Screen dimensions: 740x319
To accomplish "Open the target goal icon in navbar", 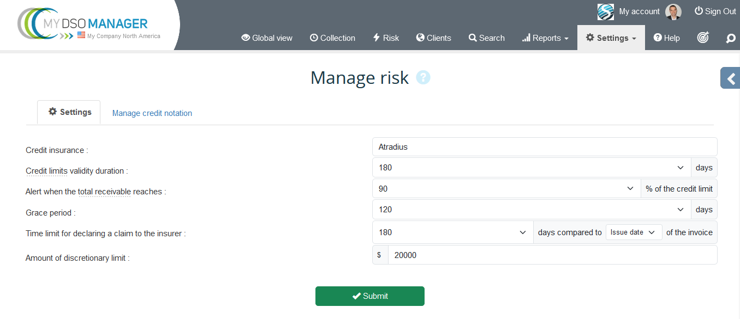I will point(703,38).
